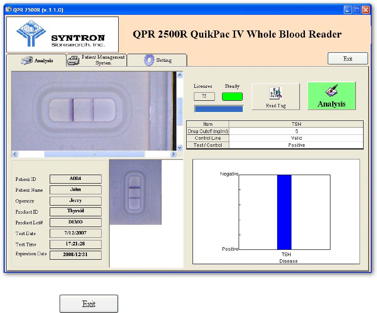This screenshot has height=313, width=377.
Task: Click the Test / Control row label
Action: (208, 145)
